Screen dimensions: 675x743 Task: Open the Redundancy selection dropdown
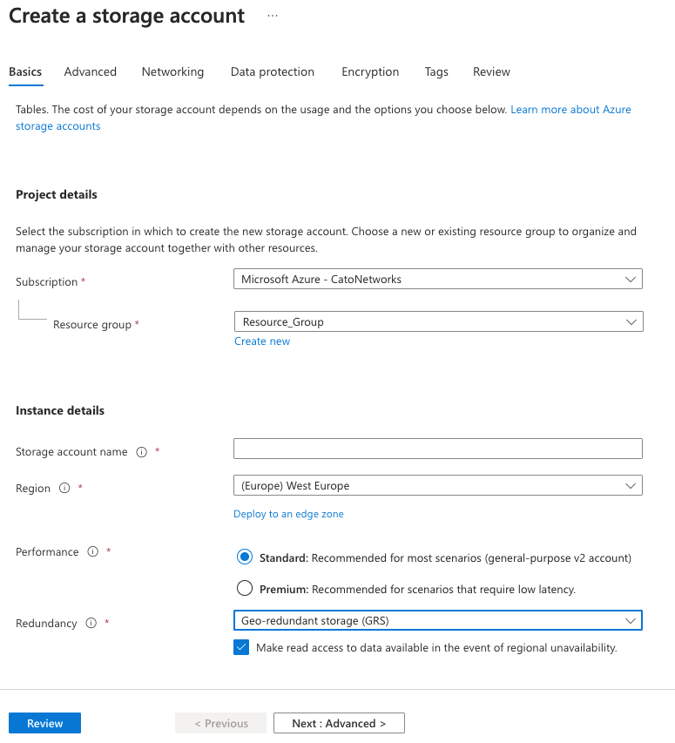pos(438,620)
